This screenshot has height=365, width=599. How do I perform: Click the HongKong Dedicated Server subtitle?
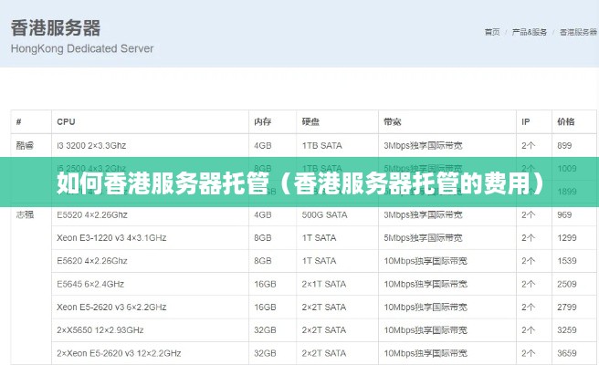click(x=82, y=48)
